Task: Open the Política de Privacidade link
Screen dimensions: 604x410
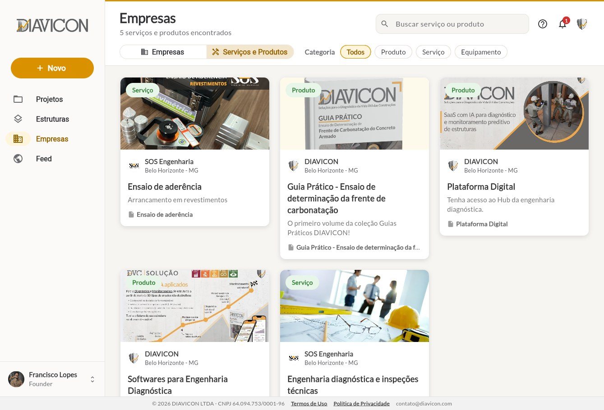Action: click(361, 404)
